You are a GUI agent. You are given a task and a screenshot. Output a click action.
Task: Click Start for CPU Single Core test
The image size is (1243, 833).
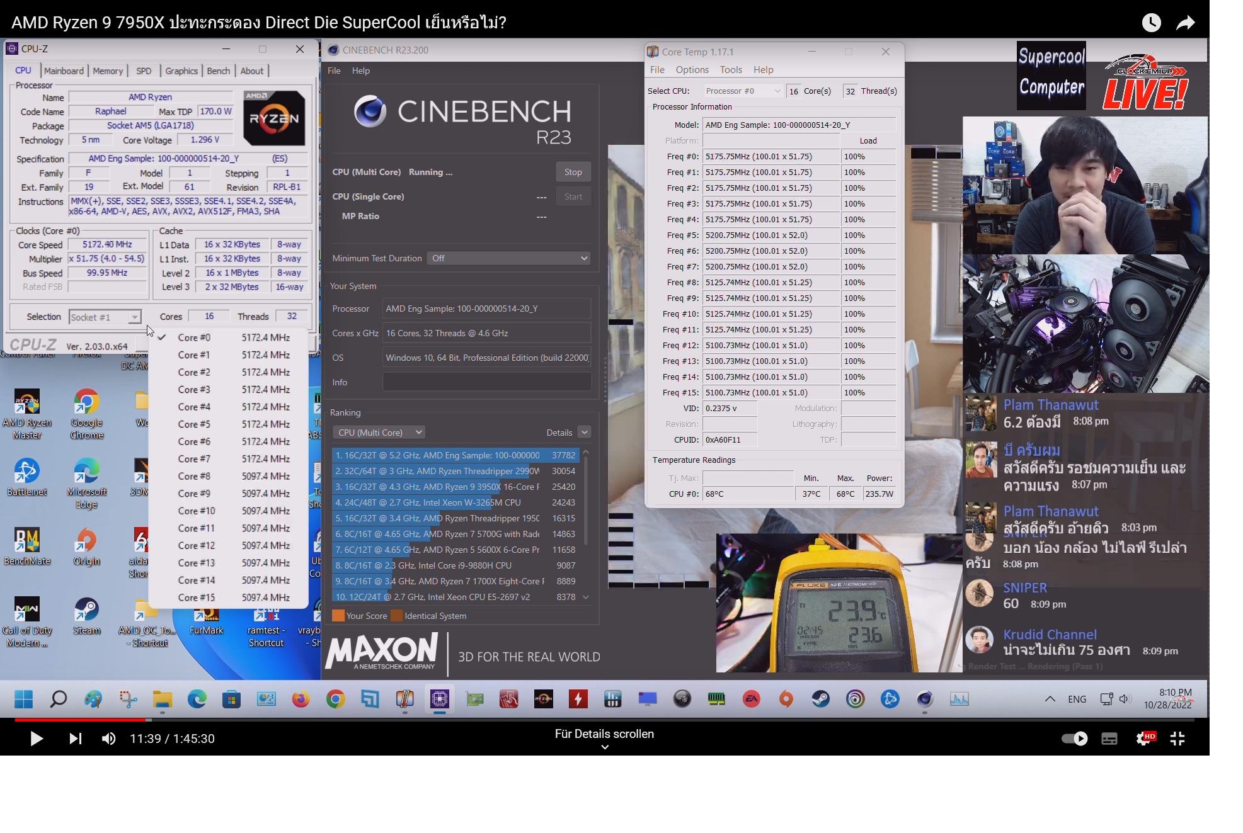point(573,196)
